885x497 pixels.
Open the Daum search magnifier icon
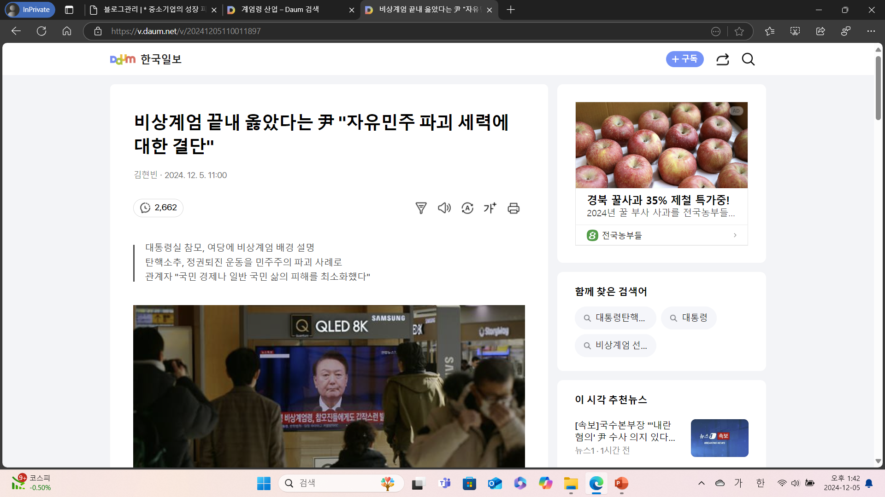[x=748, y=59]
